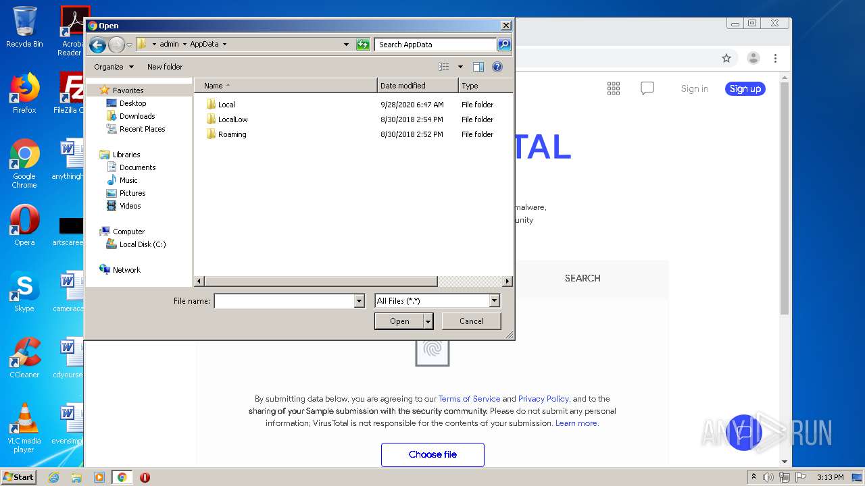865x486 pixels.
Task: Click the Sign up button
Action: tap(745, 88)
